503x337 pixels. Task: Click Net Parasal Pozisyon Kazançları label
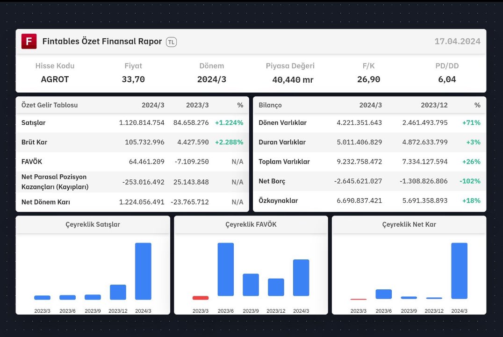click(55, 182)
